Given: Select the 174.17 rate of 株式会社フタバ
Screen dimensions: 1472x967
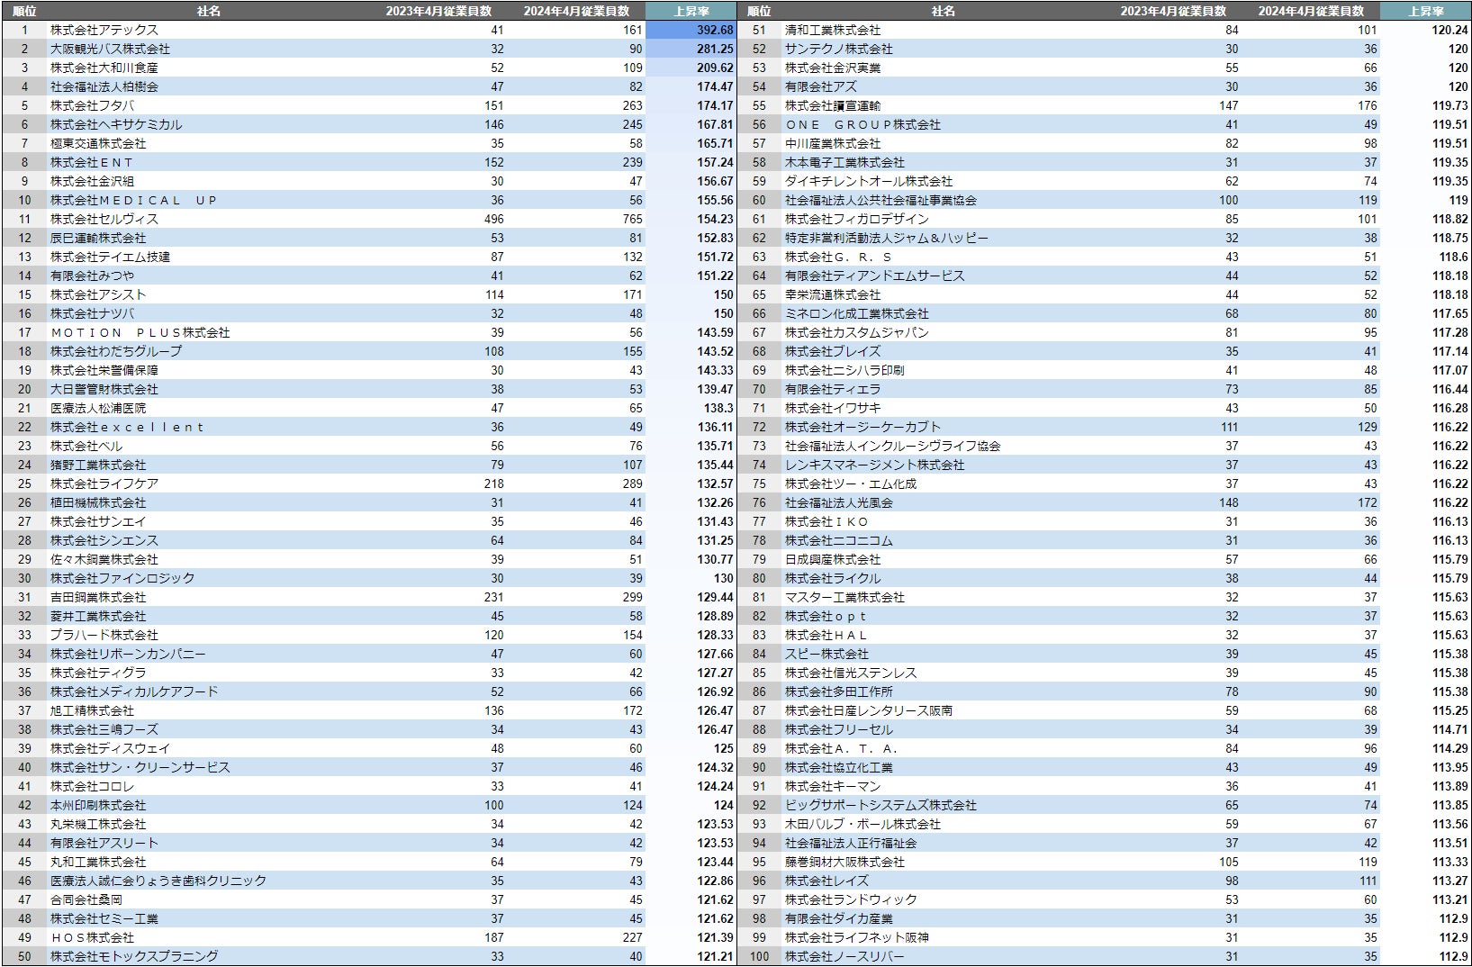Looking at the screenshot, I should (715, 105).
